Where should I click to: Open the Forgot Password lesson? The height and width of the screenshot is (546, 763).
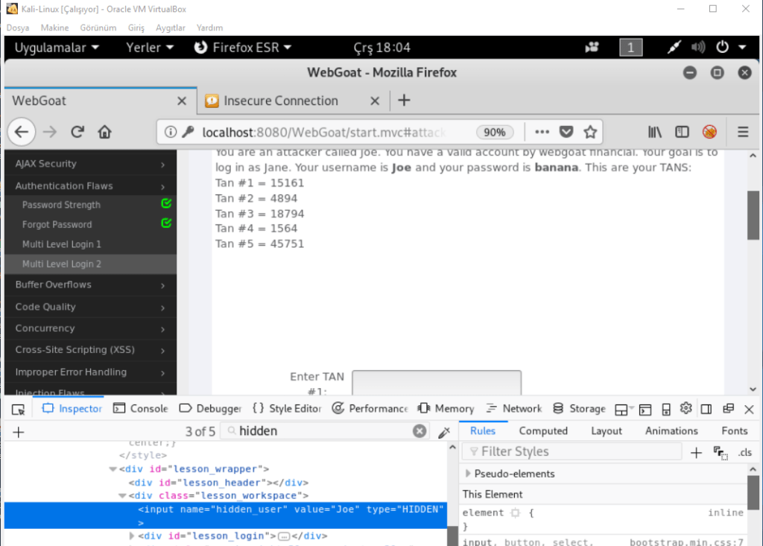(57, 224)
